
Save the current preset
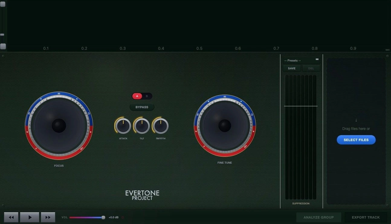(292, 68)
